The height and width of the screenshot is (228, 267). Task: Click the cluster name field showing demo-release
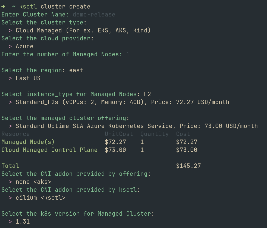tap(94, 14)
